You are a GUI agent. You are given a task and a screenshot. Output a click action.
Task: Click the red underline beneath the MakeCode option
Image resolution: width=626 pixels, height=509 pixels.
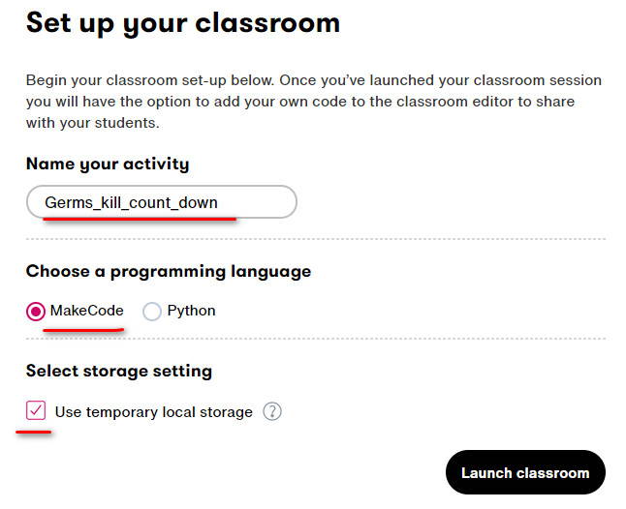pos(83,330)
